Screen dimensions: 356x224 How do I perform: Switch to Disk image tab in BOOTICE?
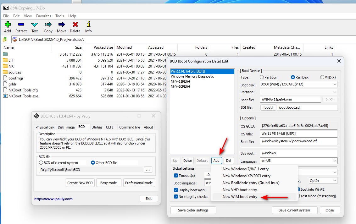click(66, 127)
